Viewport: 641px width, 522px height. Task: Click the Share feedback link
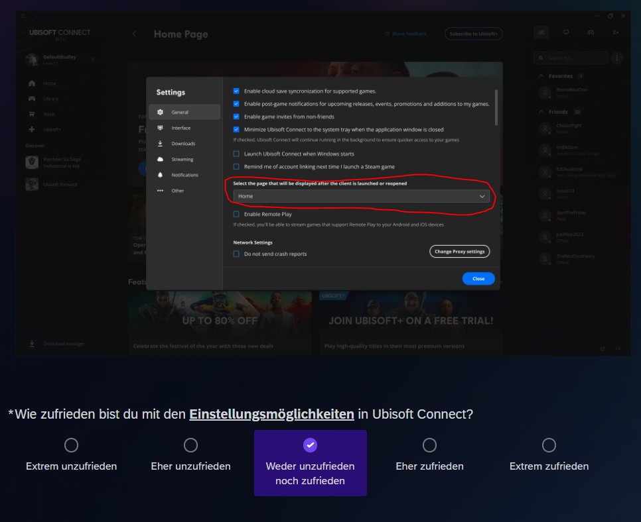(405, 34)
